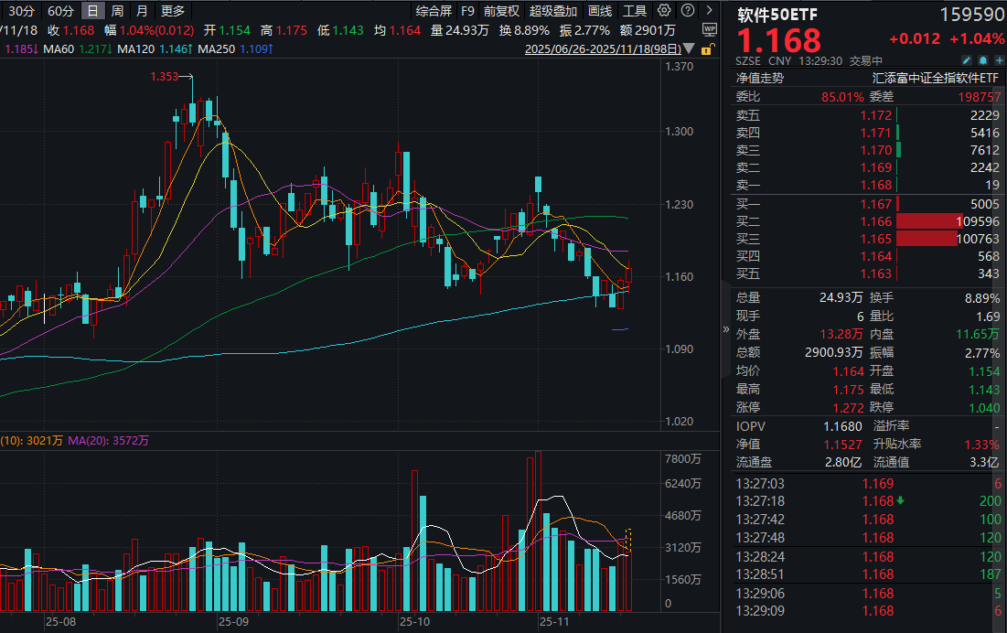This screenshot has height=633, width=1007.
Task: Enable 超级叠加 overlay mode
Action: [x=551, y=11]
